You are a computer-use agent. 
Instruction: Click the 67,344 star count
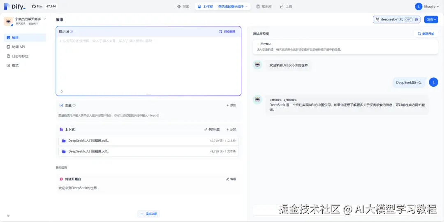(51, 6)
